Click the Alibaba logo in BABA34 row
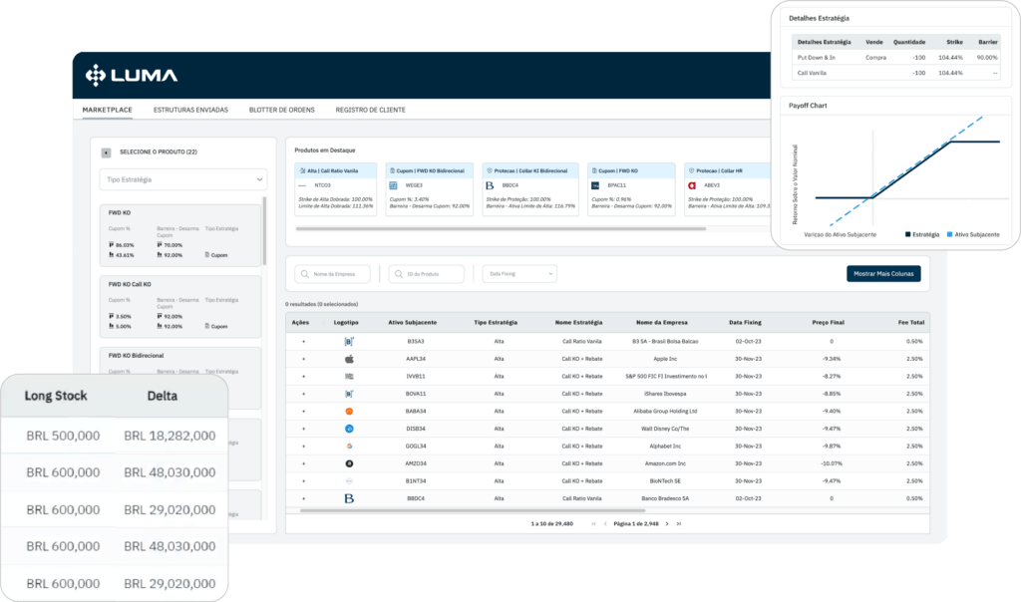Viewport: 1021px width, 602px height. (x=349, y=411)
